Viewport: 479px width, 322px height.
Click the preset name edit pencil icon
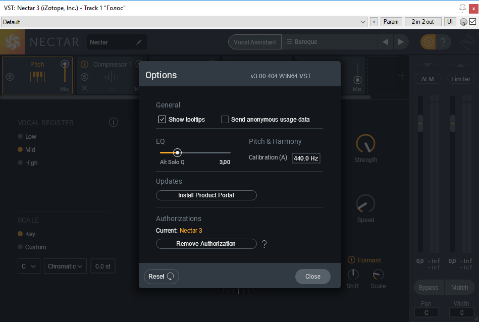point(139,42)
